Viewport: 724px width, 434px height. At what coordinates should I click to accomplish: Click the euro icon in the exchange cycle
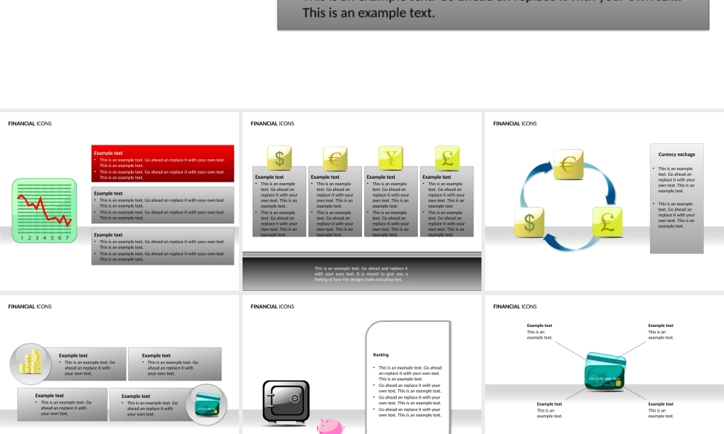tap(568, 164)
